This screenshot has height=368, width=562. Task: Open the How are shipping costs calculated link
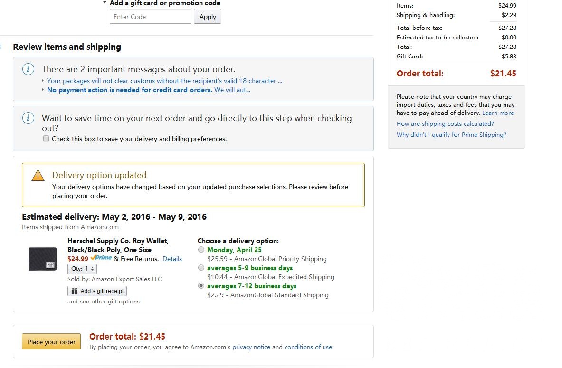[x=445, y=123]
